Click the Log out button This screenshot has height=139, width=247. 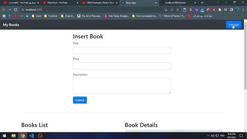point(233,25)
